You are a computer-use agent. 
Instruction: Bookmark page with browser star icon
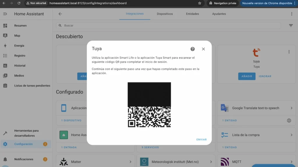200,3
